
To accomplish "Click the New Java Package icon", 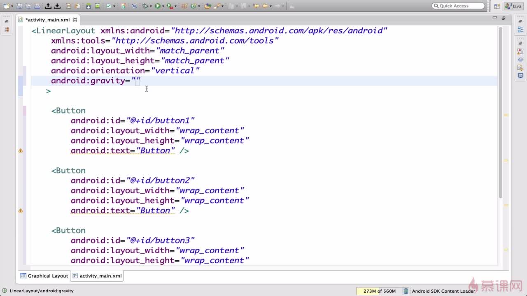I will pyautogui.click(x=184, y=6).
